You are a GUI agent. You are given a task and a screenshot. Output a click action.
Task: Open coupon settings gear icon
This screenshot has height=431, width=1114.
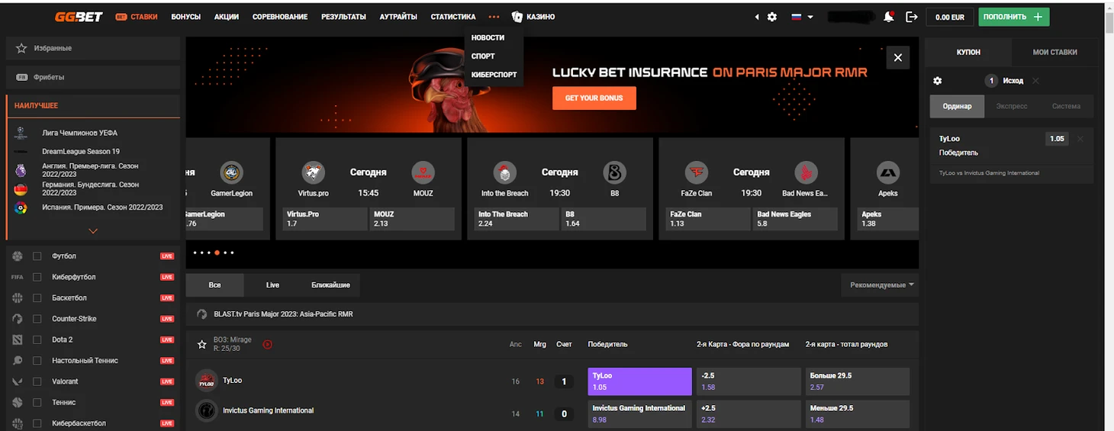tap(938, 81)
